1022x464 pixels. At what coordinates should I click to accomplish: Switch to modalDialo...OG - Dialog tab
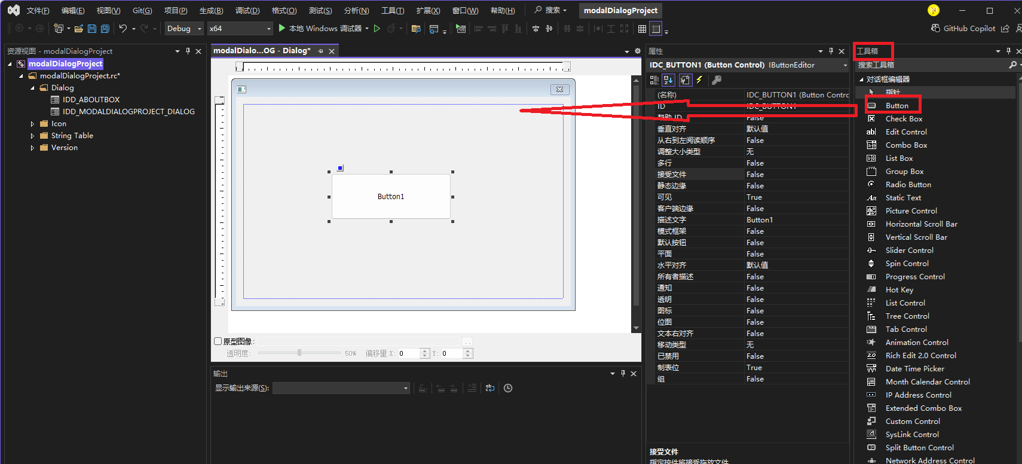[262, 51]
